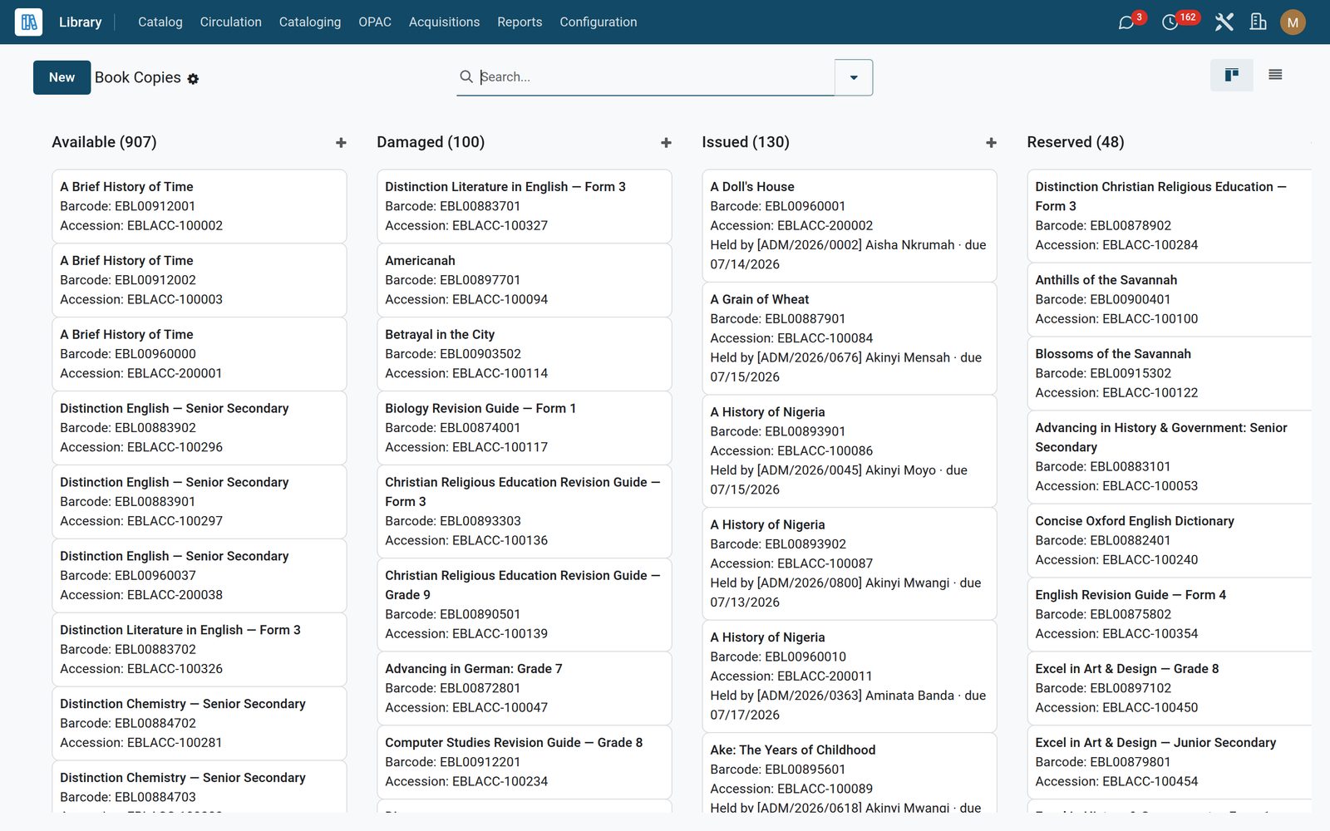This screenshot has height=831, width=1330.
Task: Open the Circulation menu
Action: point(231,22)
